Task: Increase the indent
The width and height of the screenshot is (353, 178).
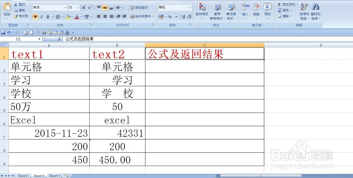Action: (124, 17)
